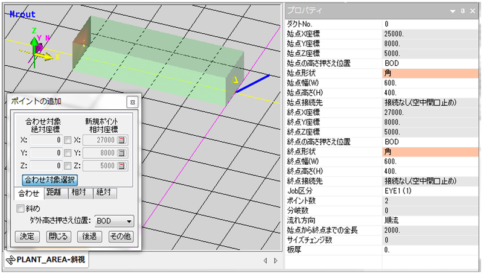Click the view icon on the PLANT_AREA-斜視 tab
The width and height of the screenshot is (483, 274).
[x=10, y=260]
